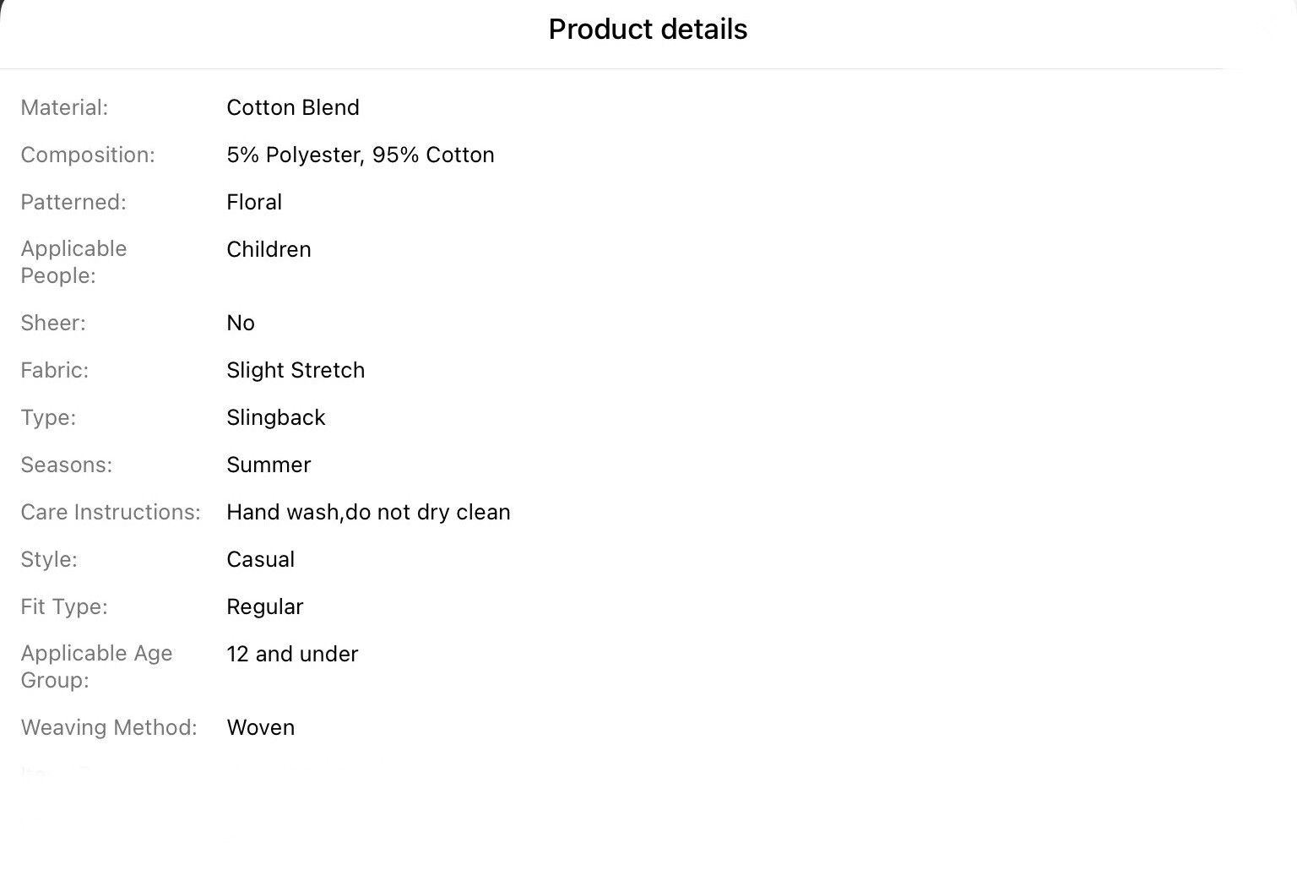Click the Sheer label

53,323
